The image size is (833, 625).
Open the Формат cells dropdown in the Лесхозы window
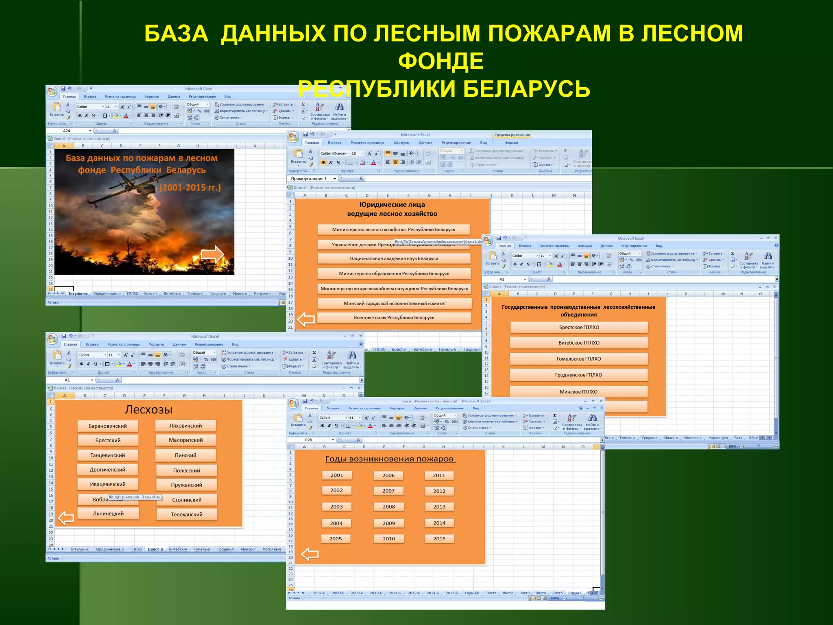pyautogui.click(x=292, y=366)
